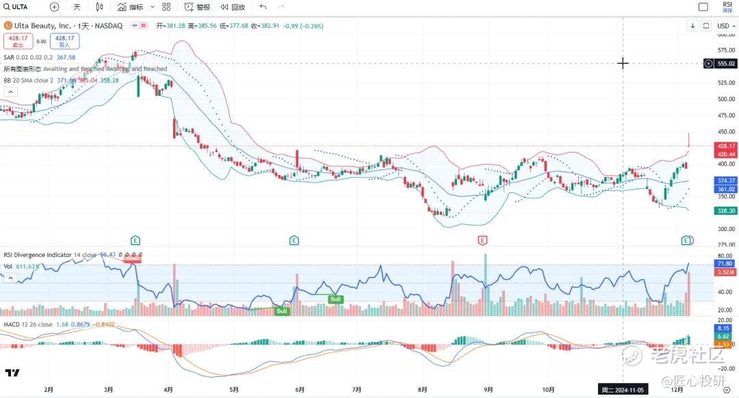Expand the chevron next to 指标
Image resolution: width=739 pixels, height=398 pixels.
152,7
